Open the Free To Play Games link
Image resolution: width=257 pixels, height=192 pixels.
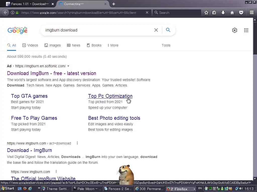click(x=34, y=118)
